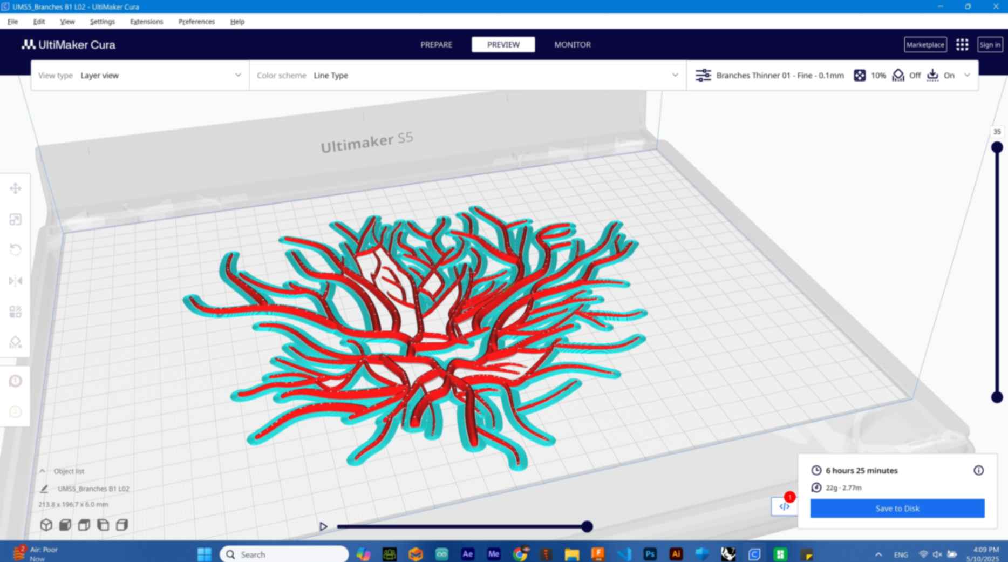1008x562 pixels.
Task: Switch to front view camera icon
Action: point(65,525)
